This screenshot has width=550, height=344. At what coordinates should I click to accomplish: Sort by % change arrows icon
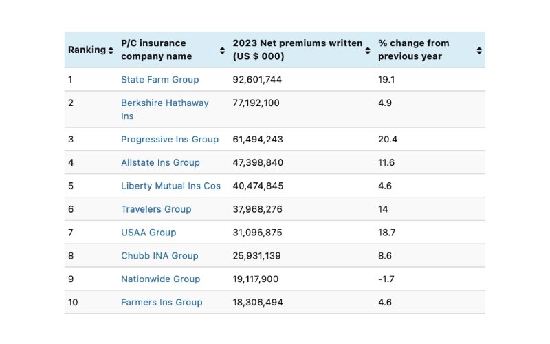point(479,50)
